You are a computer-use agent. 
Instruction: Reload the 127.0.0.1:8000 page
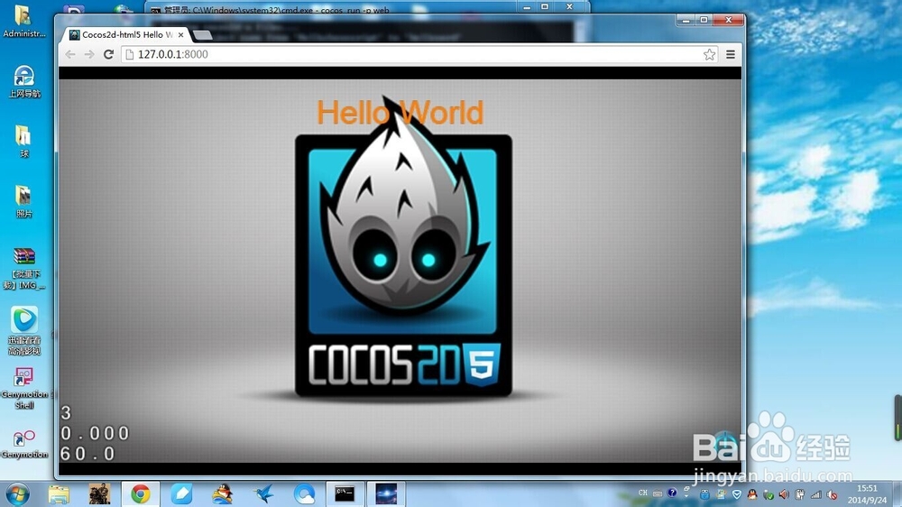(x=108, y=54)
